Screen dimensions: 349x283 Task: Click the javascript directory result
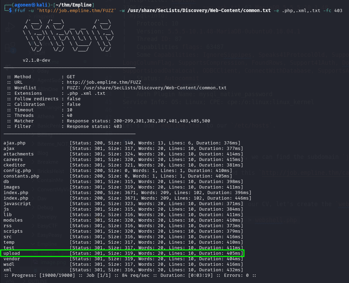tap(17, 204)
